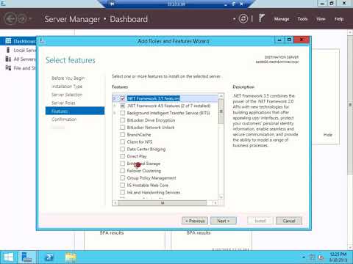Show hidden icons arrow in system tray
Screen dimensions: 353x264
point(304,257)
